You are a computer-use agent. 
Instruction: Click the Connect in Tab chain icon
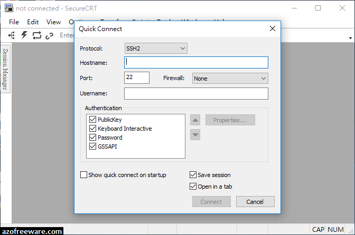pos(49,36)
